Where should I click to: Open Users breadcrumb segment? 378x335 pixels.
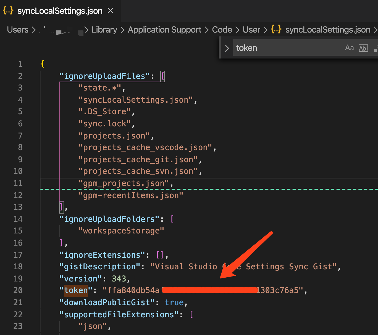(18, 30)
